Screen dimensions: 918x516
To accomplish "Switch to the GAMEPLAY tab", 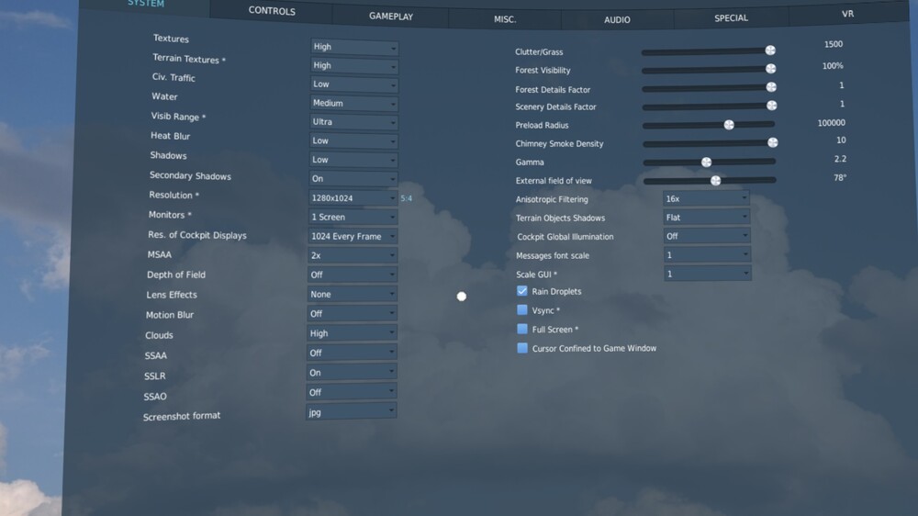I will (x=391, y=17).
